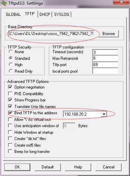This screenshot has height=176, width=130.
Task: Close the Settings dialog with the X button
Action: coord(121,2)
